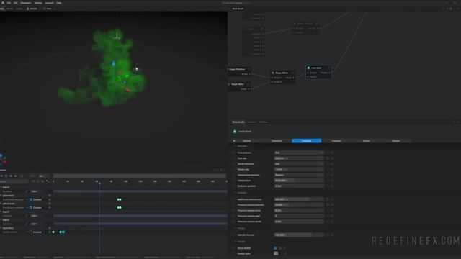The width and height of the screenshot is (461, 259).
Task: Collapse the section containing Show emitter
Action: 235,242
